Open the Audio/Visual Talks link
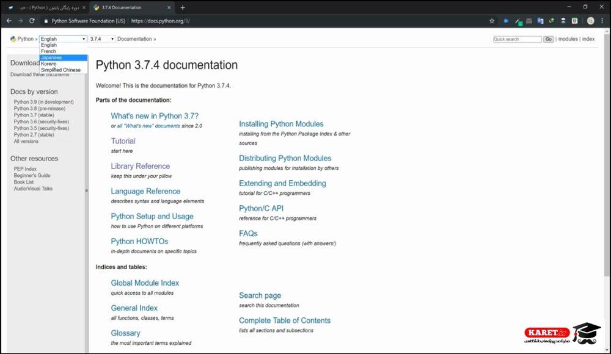Image resolution: width=611 pixels, height=354 pixels. tap(33, 189)
